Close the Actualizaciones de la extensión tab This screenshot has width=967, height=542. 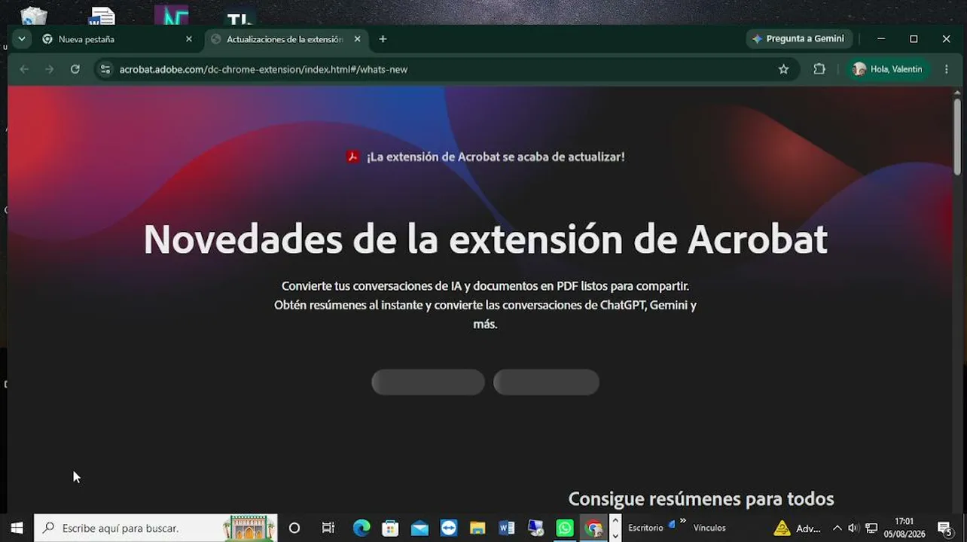click(358, 39)
